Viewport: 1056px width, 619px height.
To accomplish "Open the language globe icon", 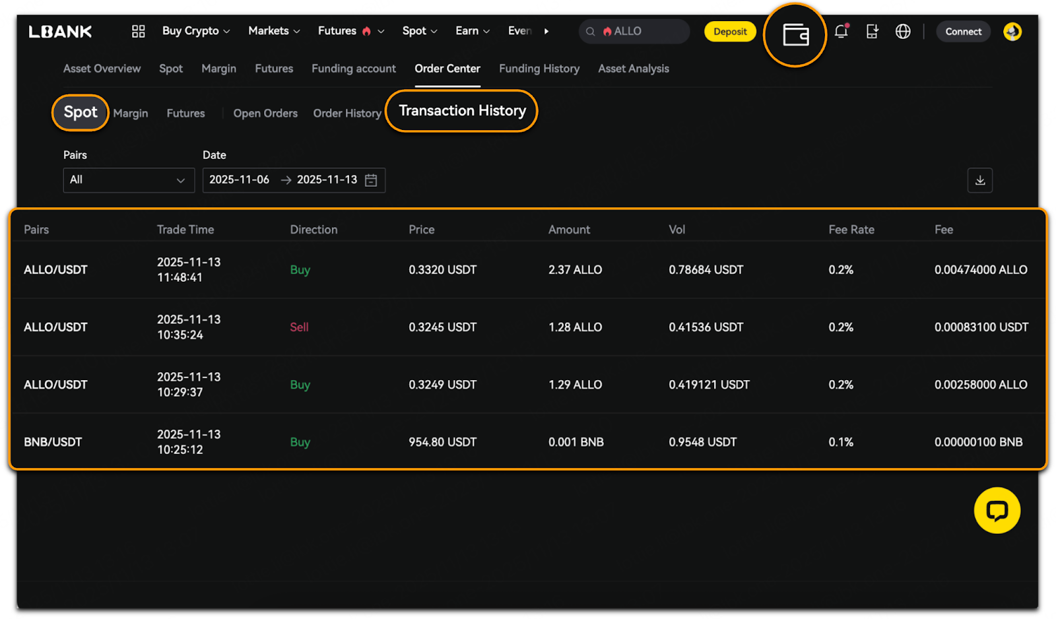I will click(902, 31).
